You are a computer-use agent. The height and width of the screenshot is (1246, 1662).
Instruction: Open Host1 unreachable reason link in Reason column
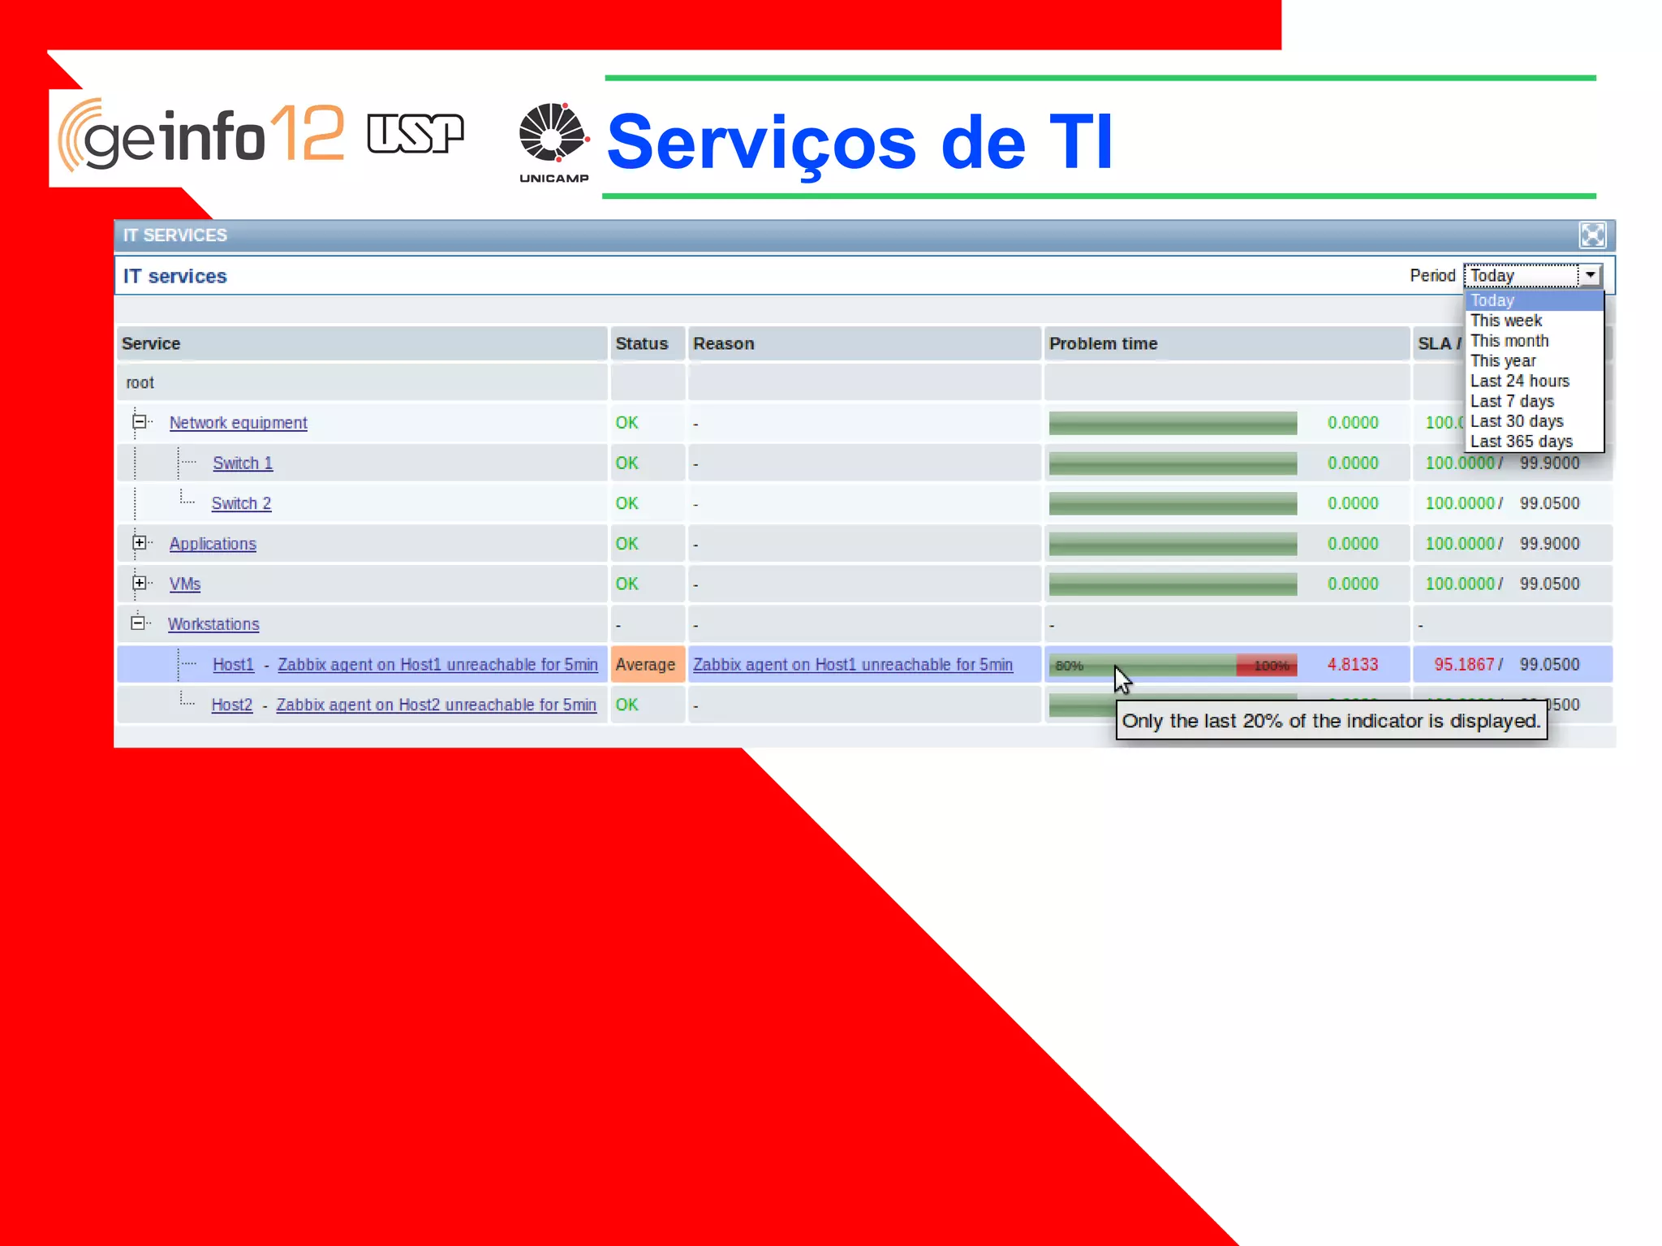pos(852,664)
